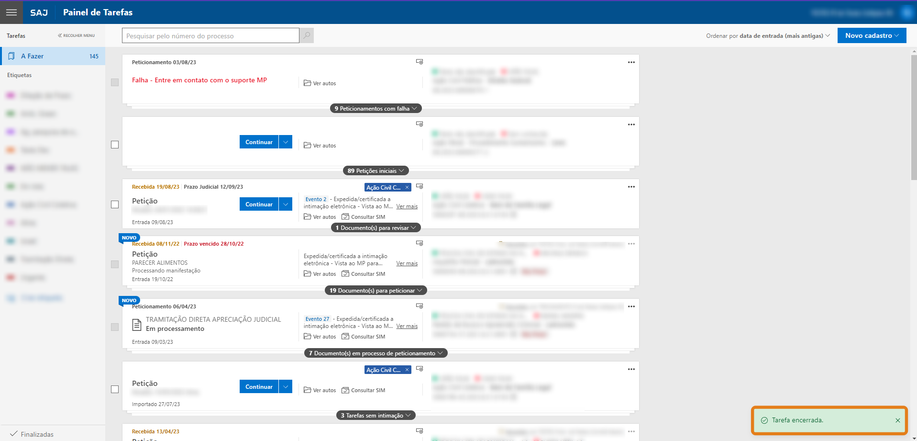Expand 19 Documento(s) para peticionar group
The height and width of the screenshot is (441, 917).
[x=376, y=291]
